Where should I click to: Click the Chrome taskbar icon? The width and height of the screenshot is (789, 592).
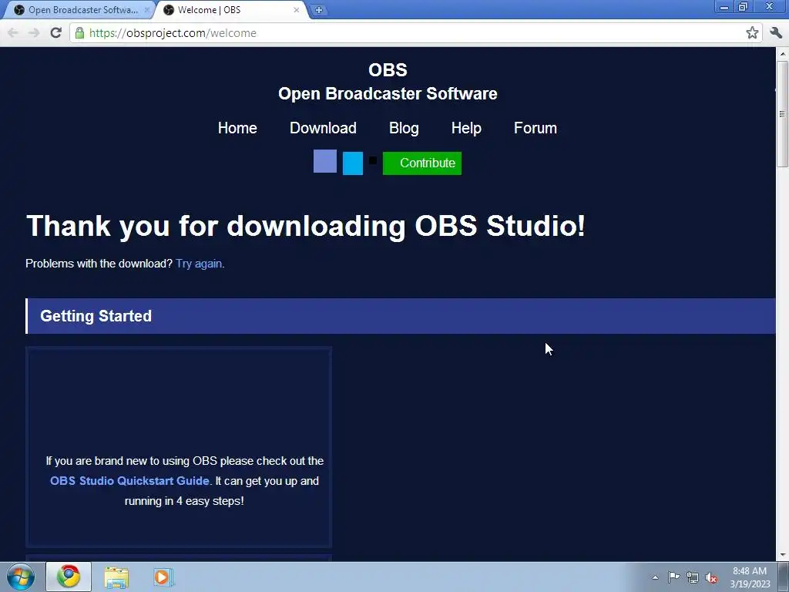pos(69,577)
